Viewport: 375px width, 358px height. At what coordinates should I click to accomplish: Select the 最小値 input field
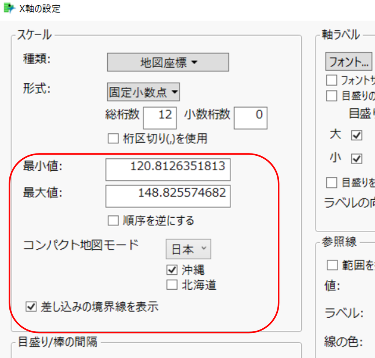[x=168, y=170]
